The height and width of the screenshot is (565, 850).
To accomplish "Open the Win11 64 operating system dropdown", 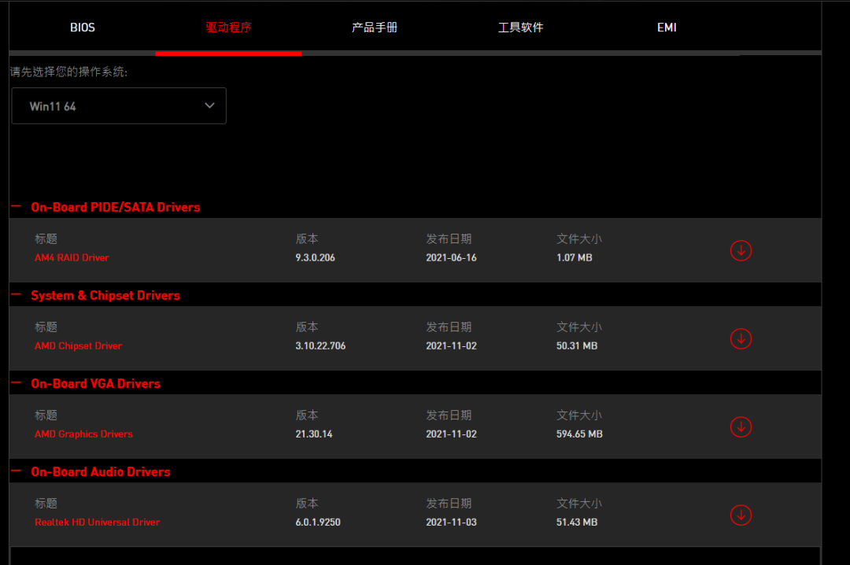I will tap(118, 105).
